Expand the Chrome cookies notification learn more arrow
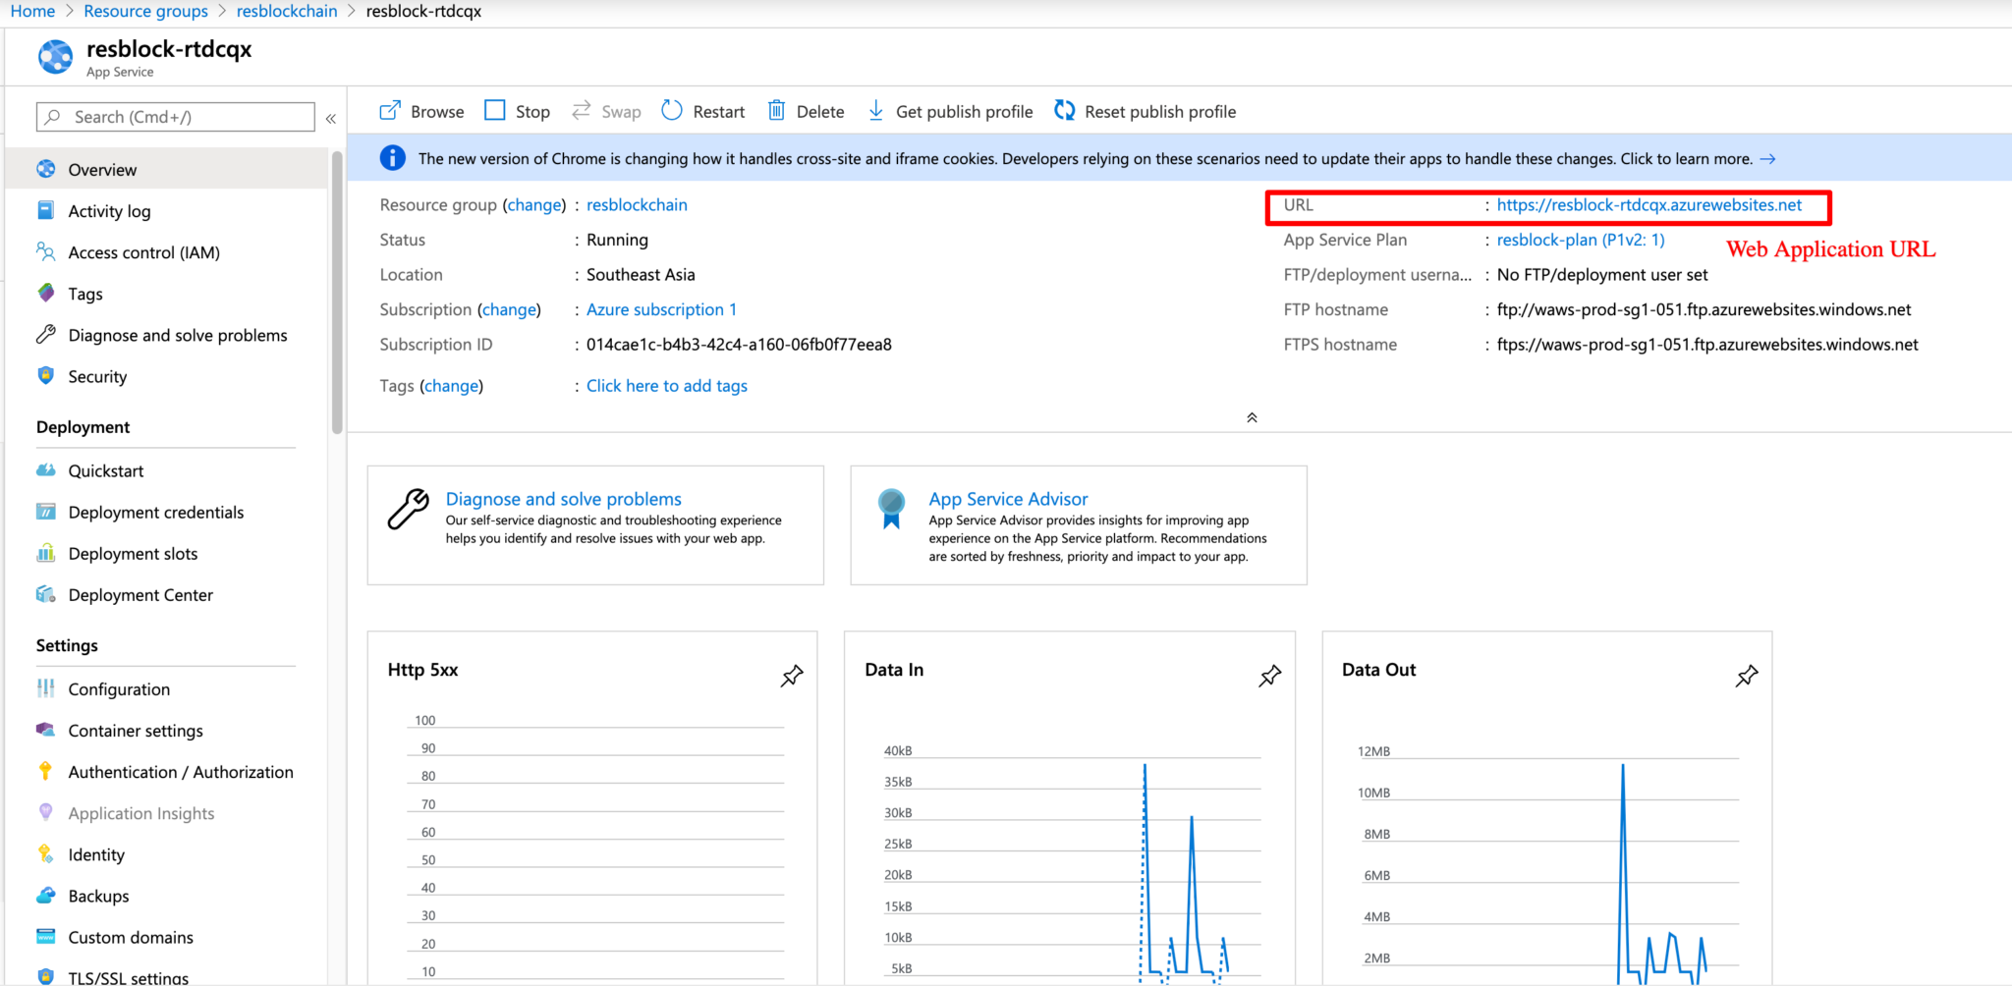The image size is (2012, 986). coord(1768,158)
